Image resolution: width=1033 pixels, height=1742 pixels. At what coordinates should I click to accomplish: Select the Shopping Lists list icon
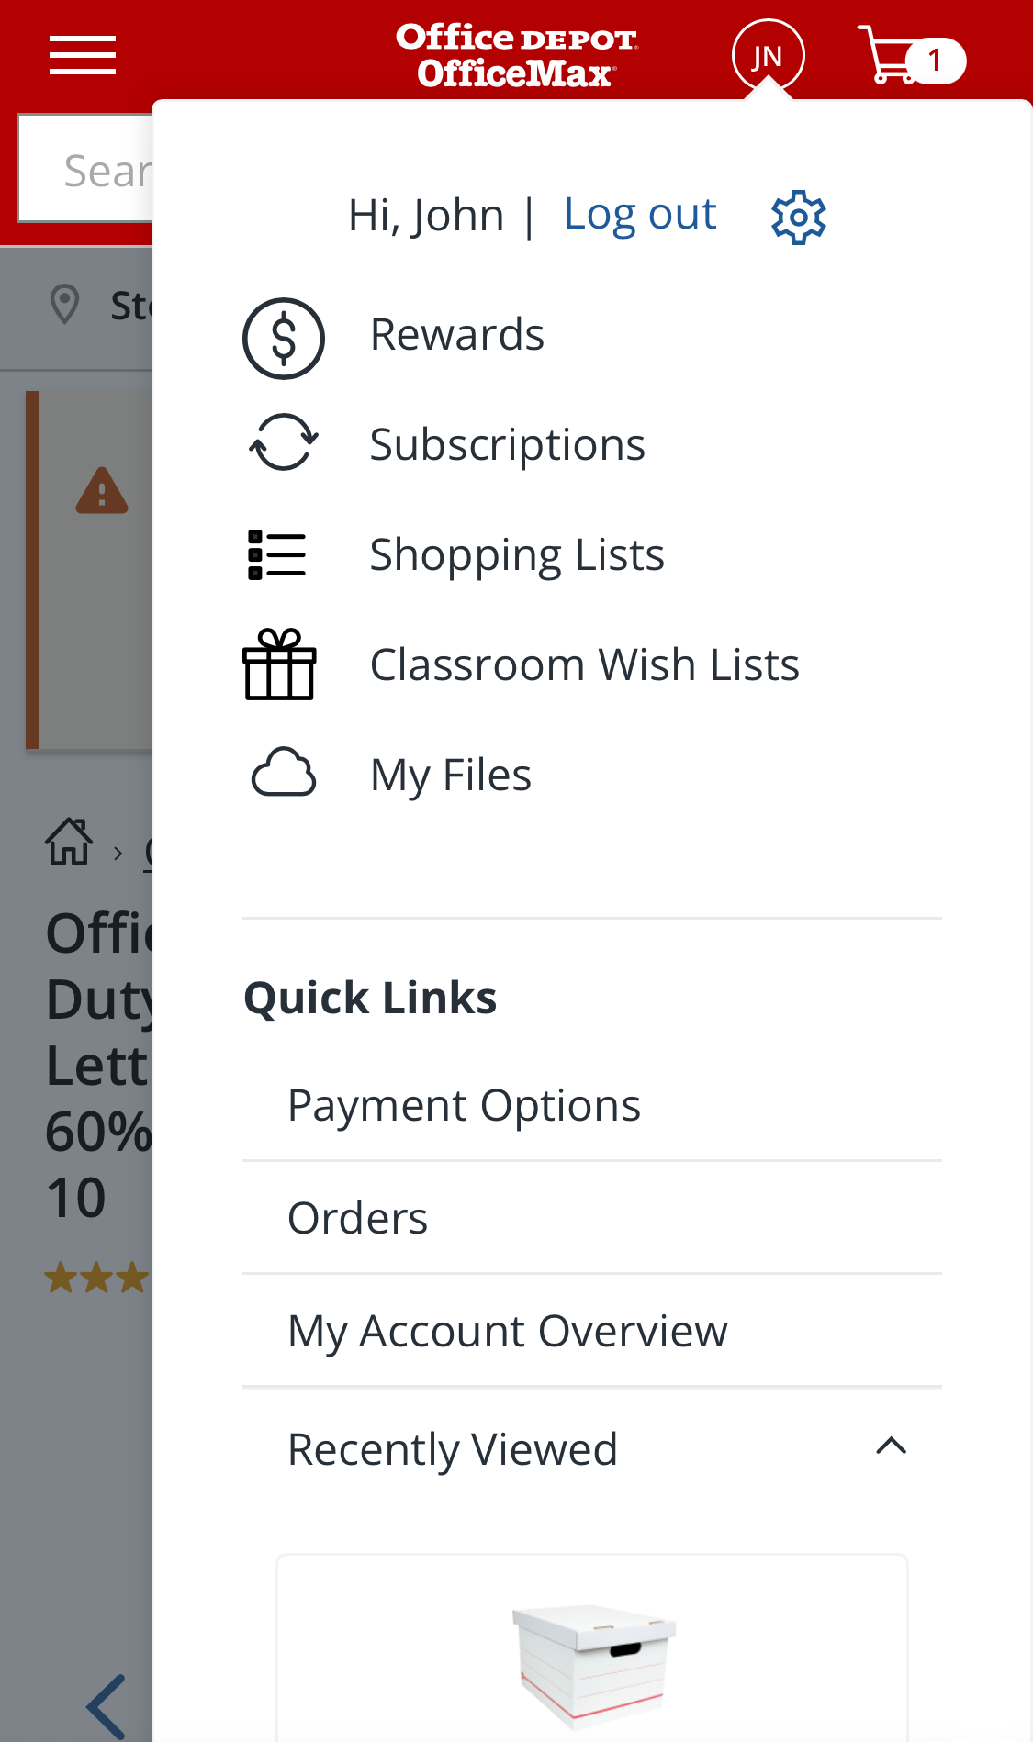click(277, 554)
